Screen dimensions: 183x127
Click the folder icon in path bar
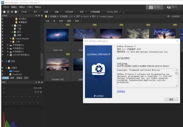tap(46, 16)
